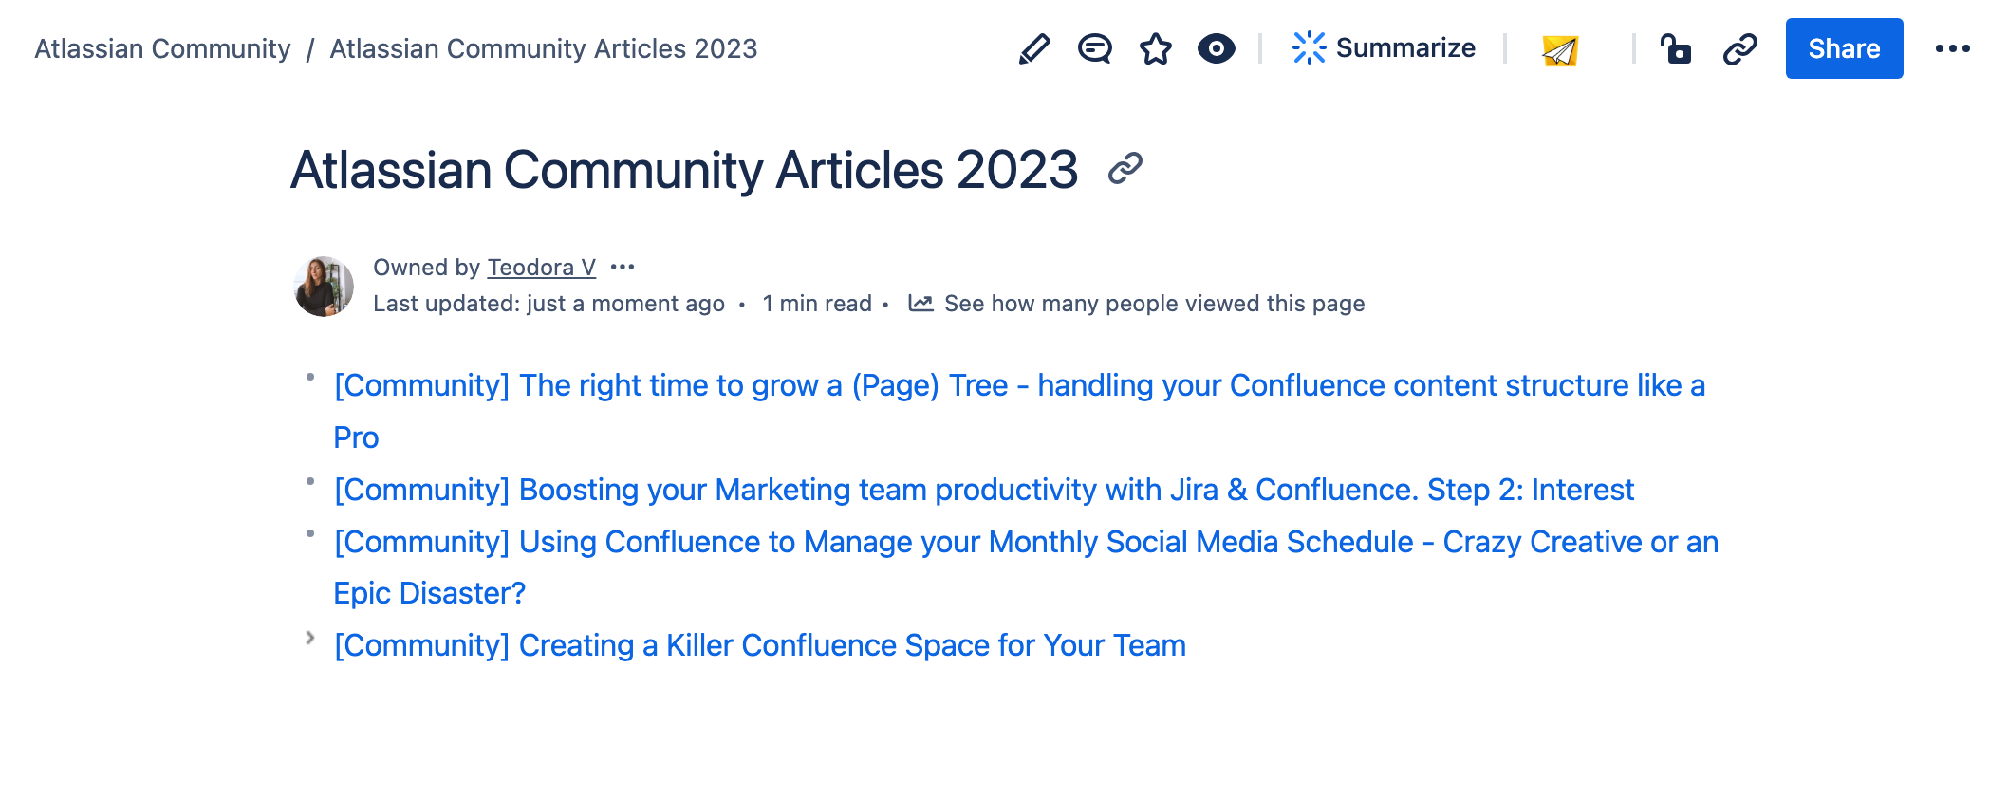Open The right time to grow a Tree article
The width and height of the screenshot is (2008, 799).
(x=1019, y=411)
